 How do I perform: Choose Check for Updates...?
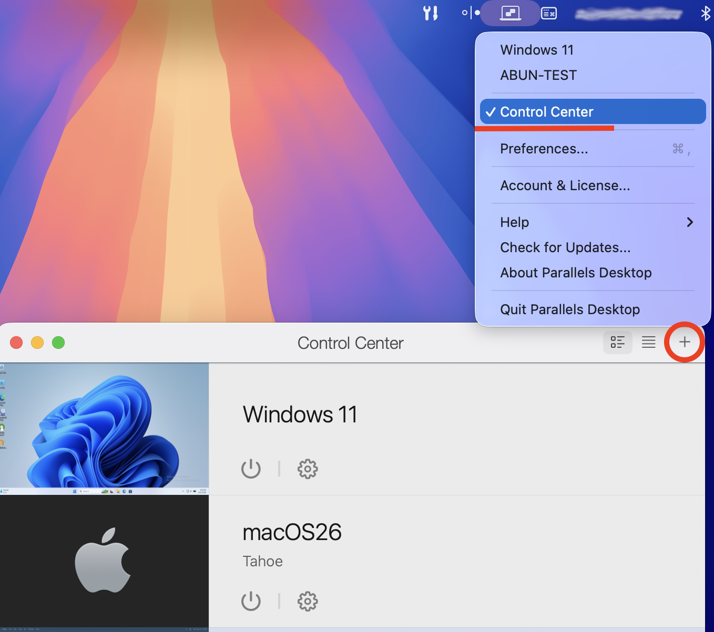click(x=593, y=247)
